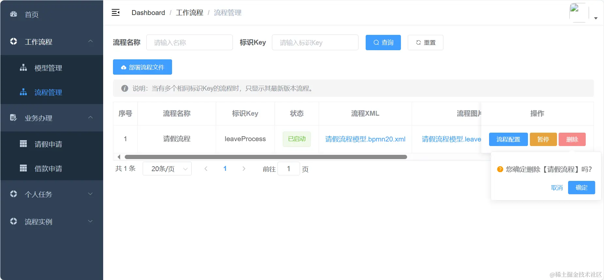Screen dimensions: 604x280
Task: Click the 工作流程 breadcrumb item
Action: pos(189,13)
